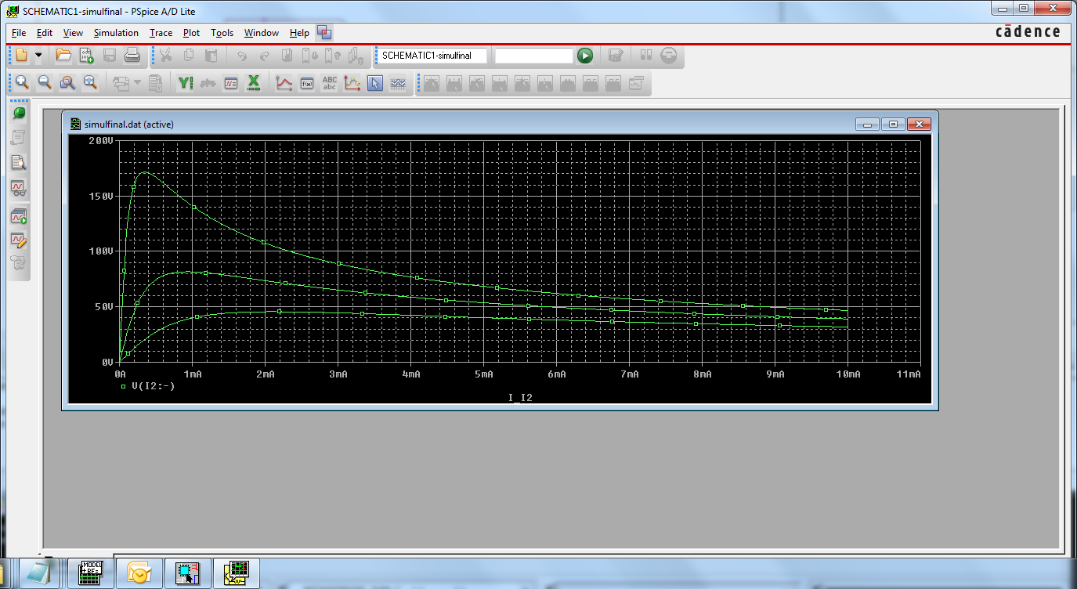
Task: Click the 10mA x-axis label
Action: [848, 375]
